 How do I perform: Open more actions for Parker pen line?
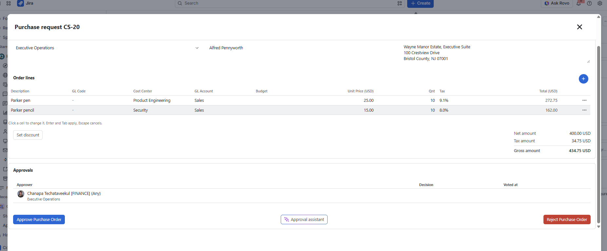584,100
